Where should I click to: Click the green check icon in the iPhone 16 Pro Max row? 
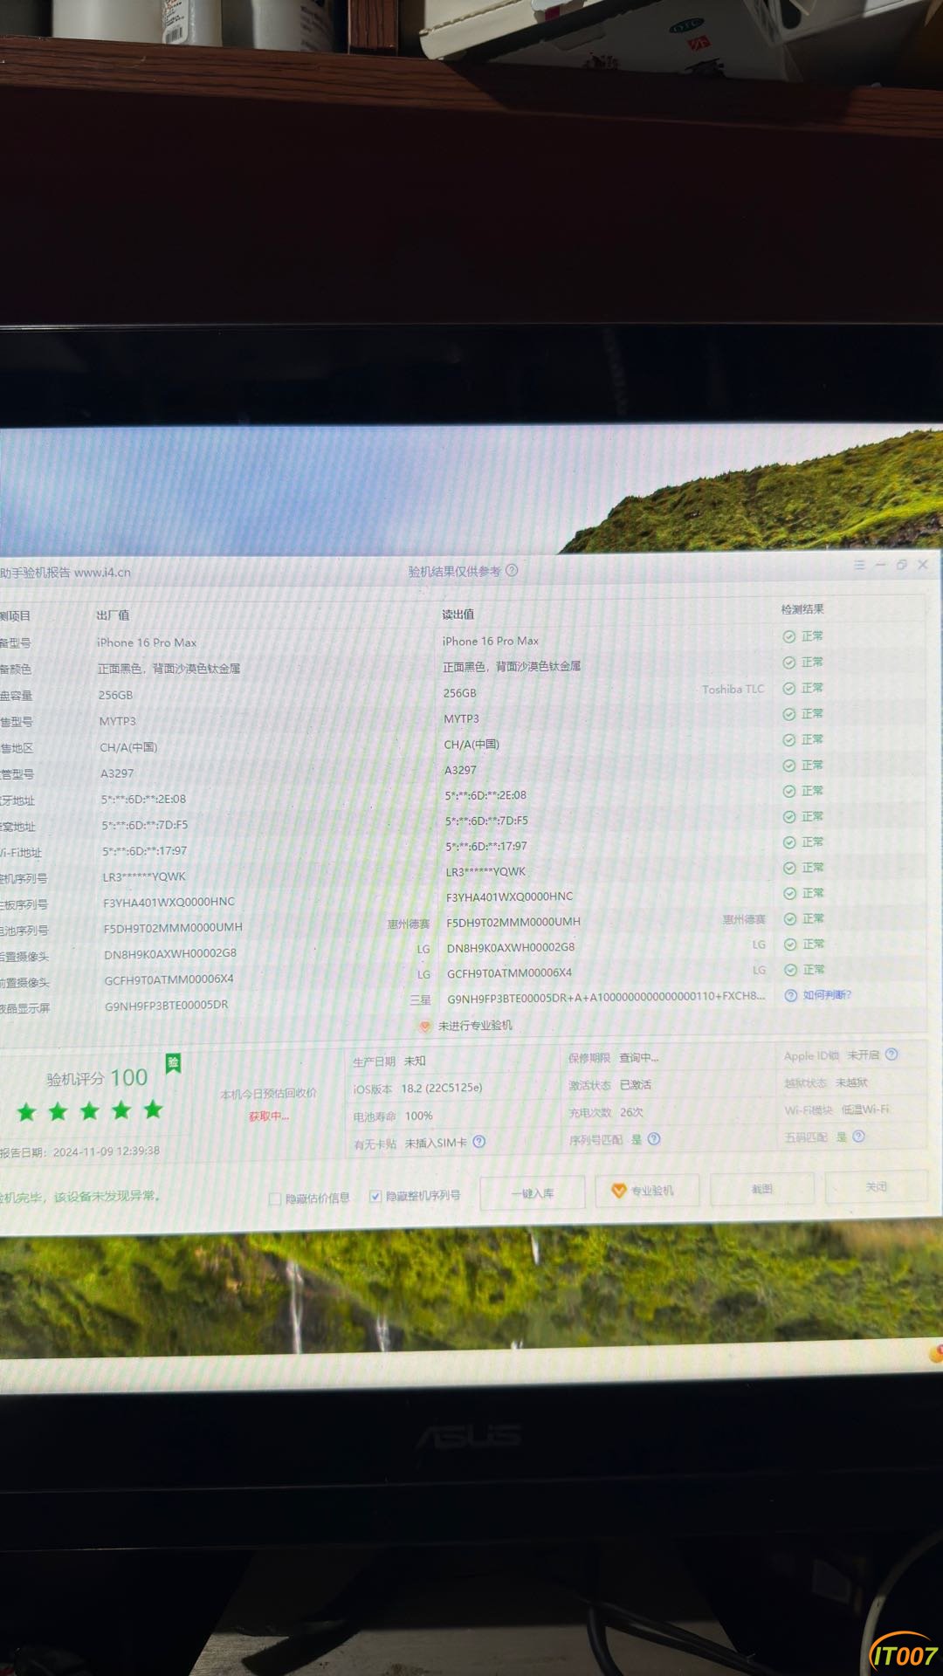pos(788,637)
